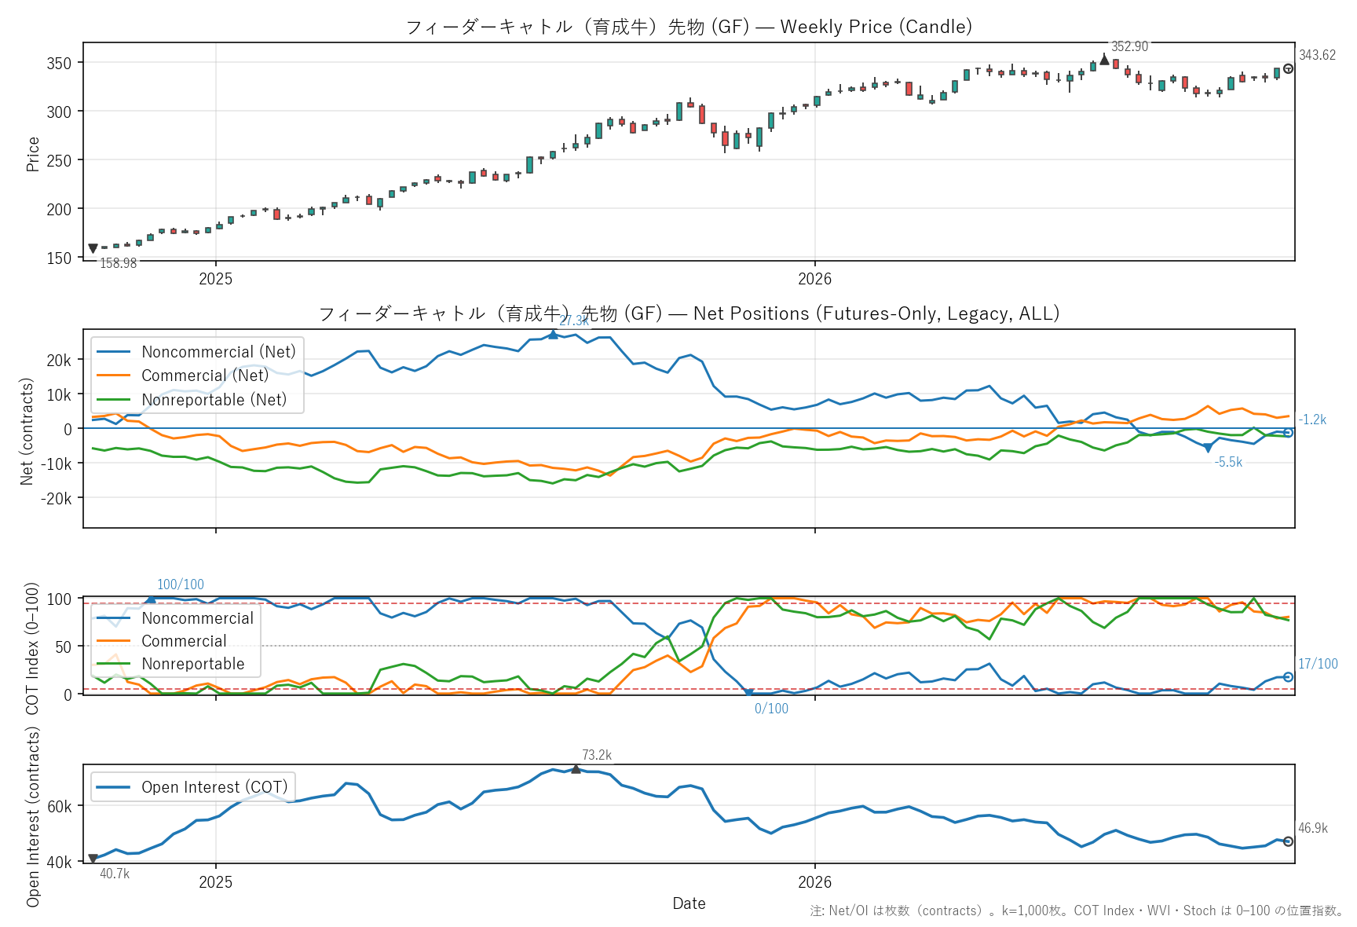Image resolution: width=1357 pixels, height=927 pixels.
Task: Click the 158.98 price low triangle marker
Action: click(93, 249)
